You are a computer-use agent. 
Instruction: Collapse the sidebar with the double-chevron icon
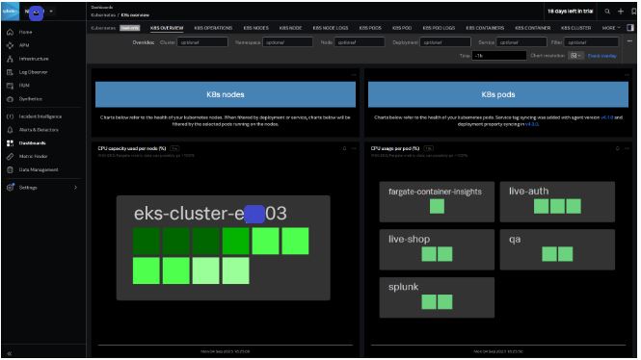point(10,353)
